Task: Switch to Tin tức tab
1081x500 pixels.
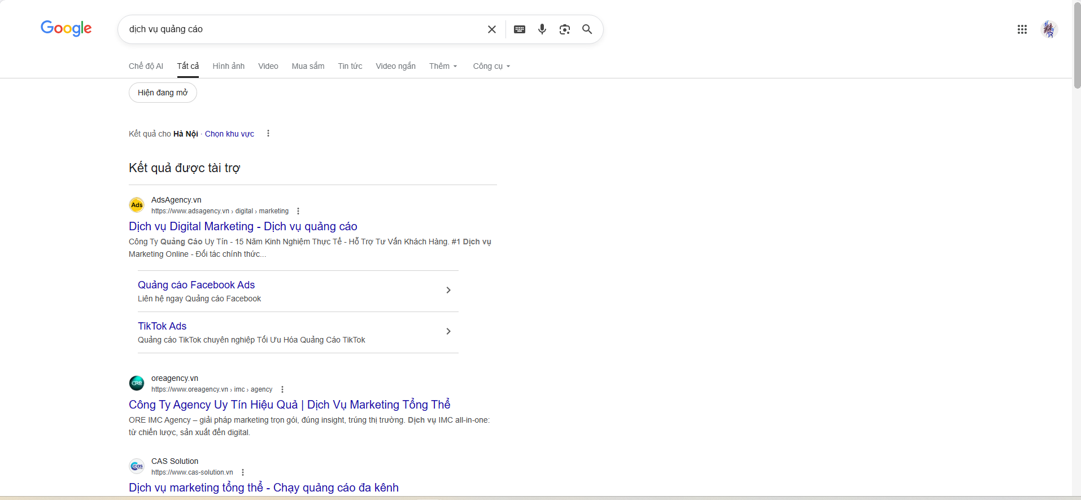Action: (350, 66)
